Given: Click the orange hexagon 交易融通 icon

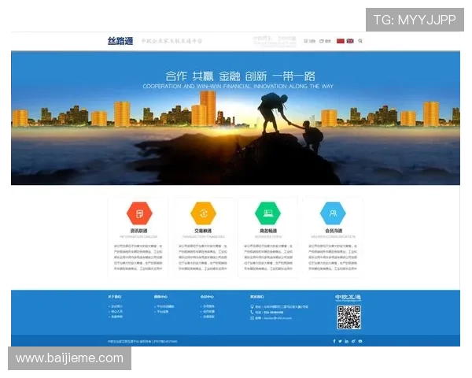Looking at the screenshot, I should pos(204,213).
